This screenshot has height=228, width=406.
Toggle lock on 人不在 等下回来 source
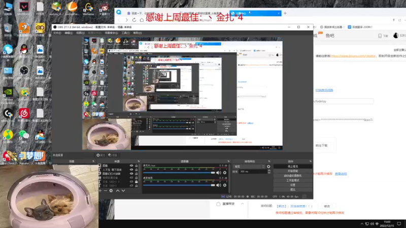[x=137, y=170]
